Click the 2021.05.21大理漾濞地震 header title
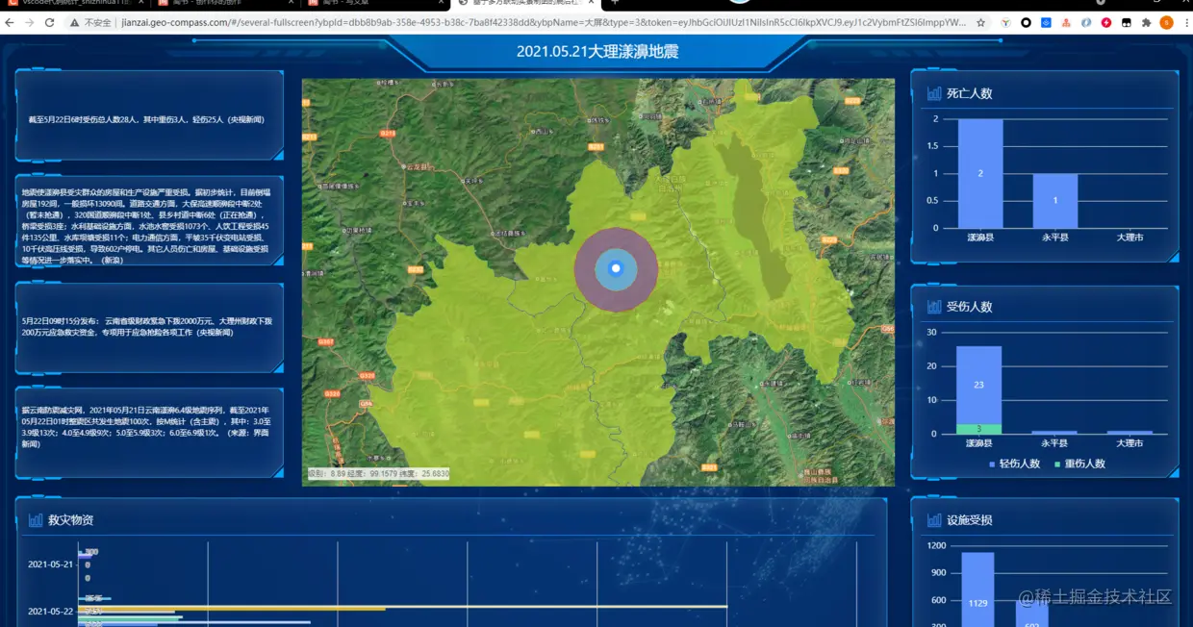Image resolution: width=1193 pixels, height=627 pixels. pos(597,51)
